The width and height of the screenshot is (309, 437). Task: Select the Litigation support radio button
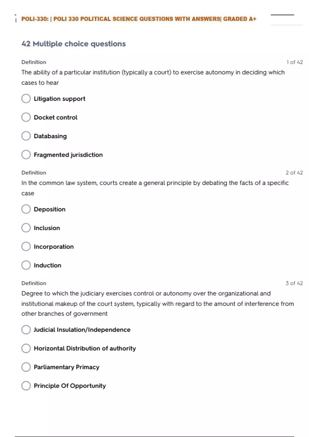tap(26, 98)
